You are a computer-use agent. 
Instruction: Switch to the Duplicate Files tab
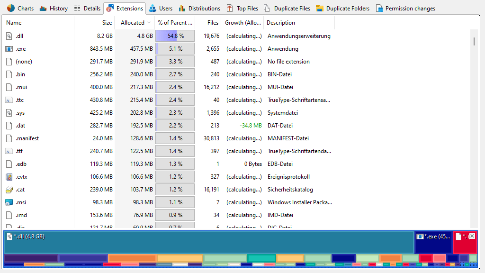tap(287, 8)
